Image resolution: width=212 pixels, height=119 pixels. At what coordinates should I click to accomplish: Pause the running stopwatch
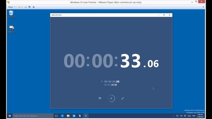coord(111,99)
